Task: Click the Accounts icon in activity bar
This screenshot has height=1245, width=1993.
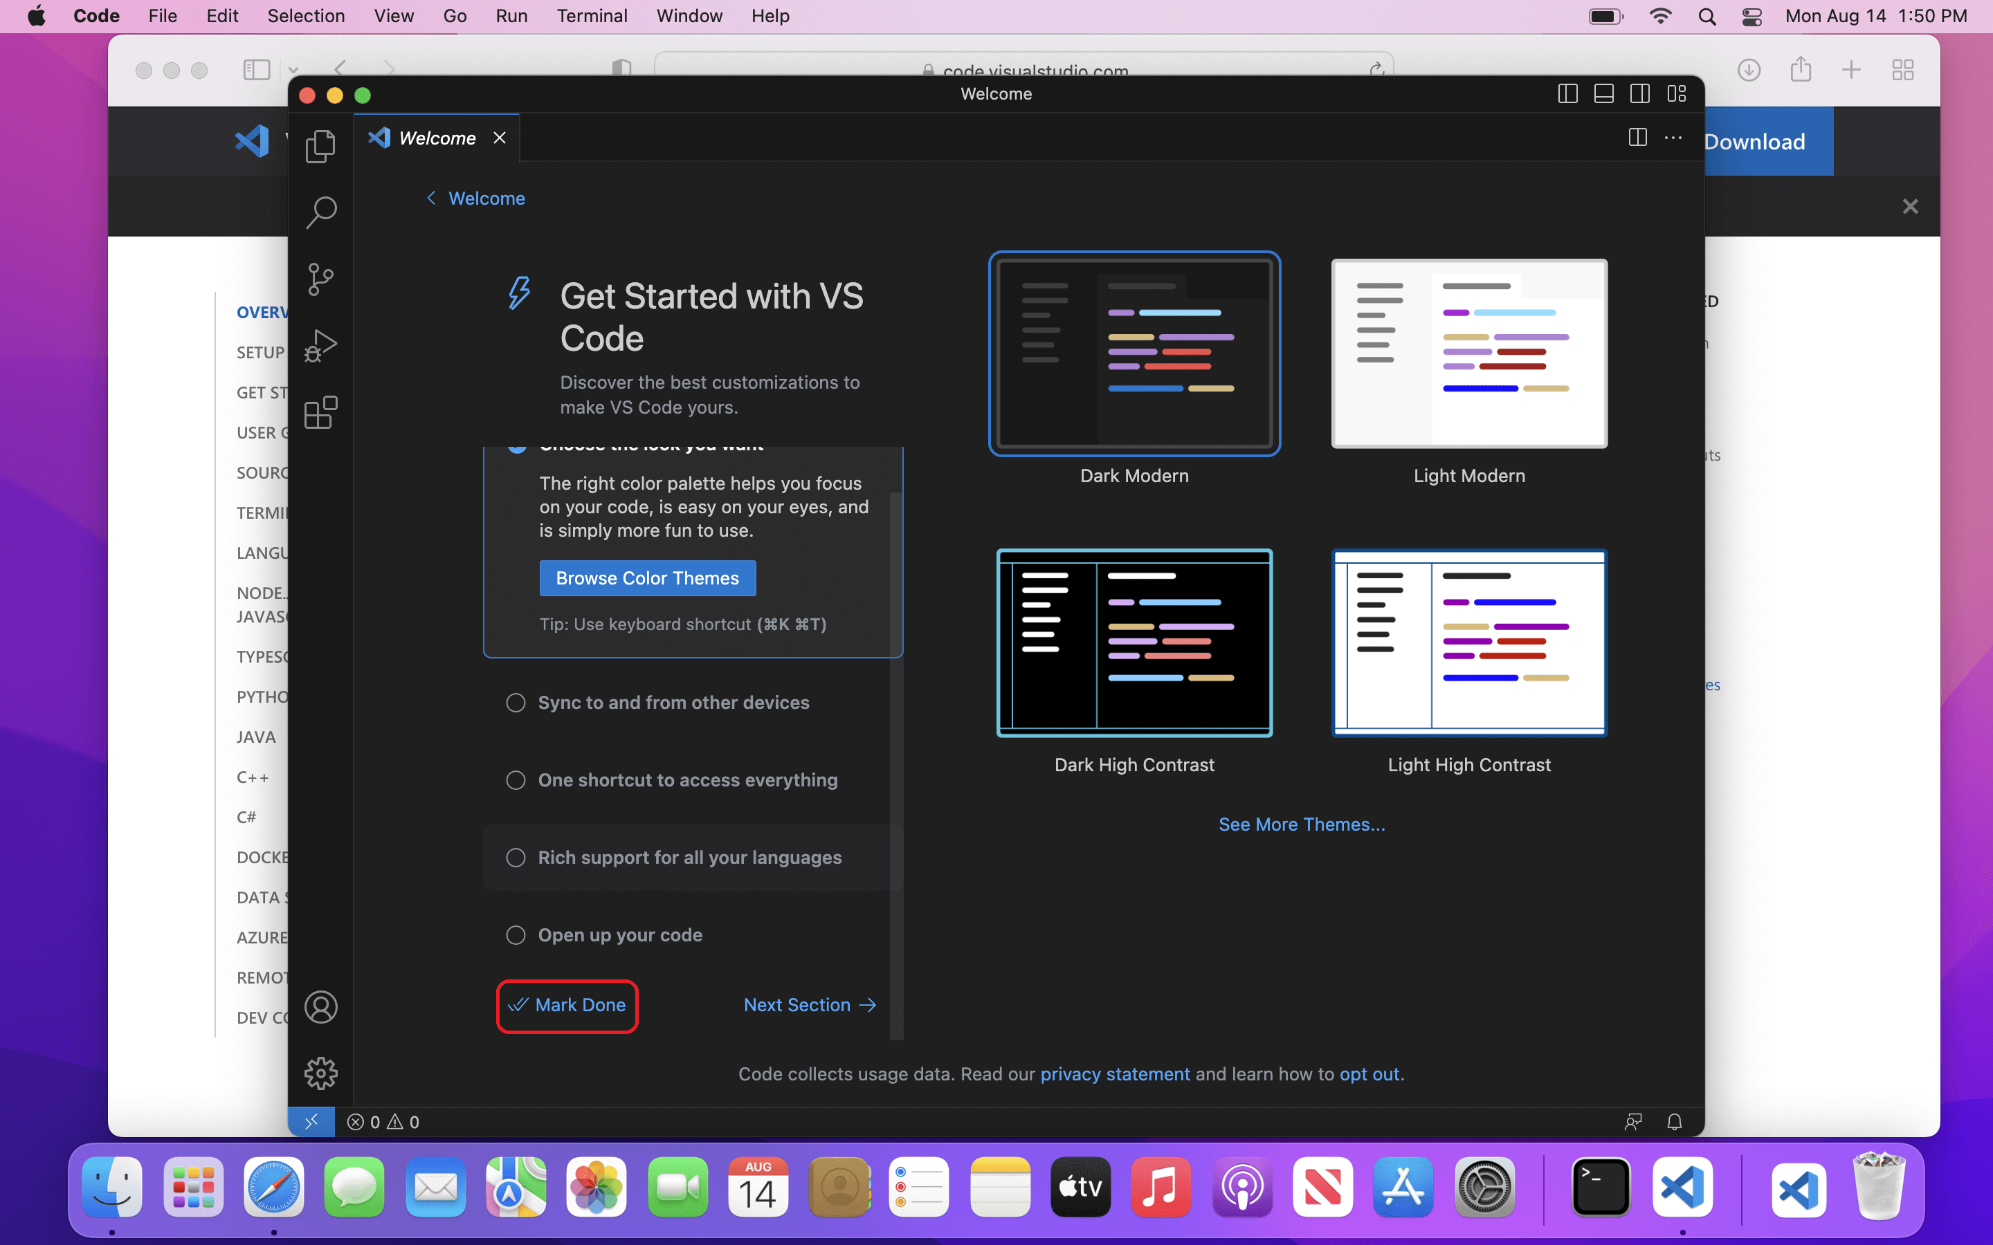Action: [320, 1007]
